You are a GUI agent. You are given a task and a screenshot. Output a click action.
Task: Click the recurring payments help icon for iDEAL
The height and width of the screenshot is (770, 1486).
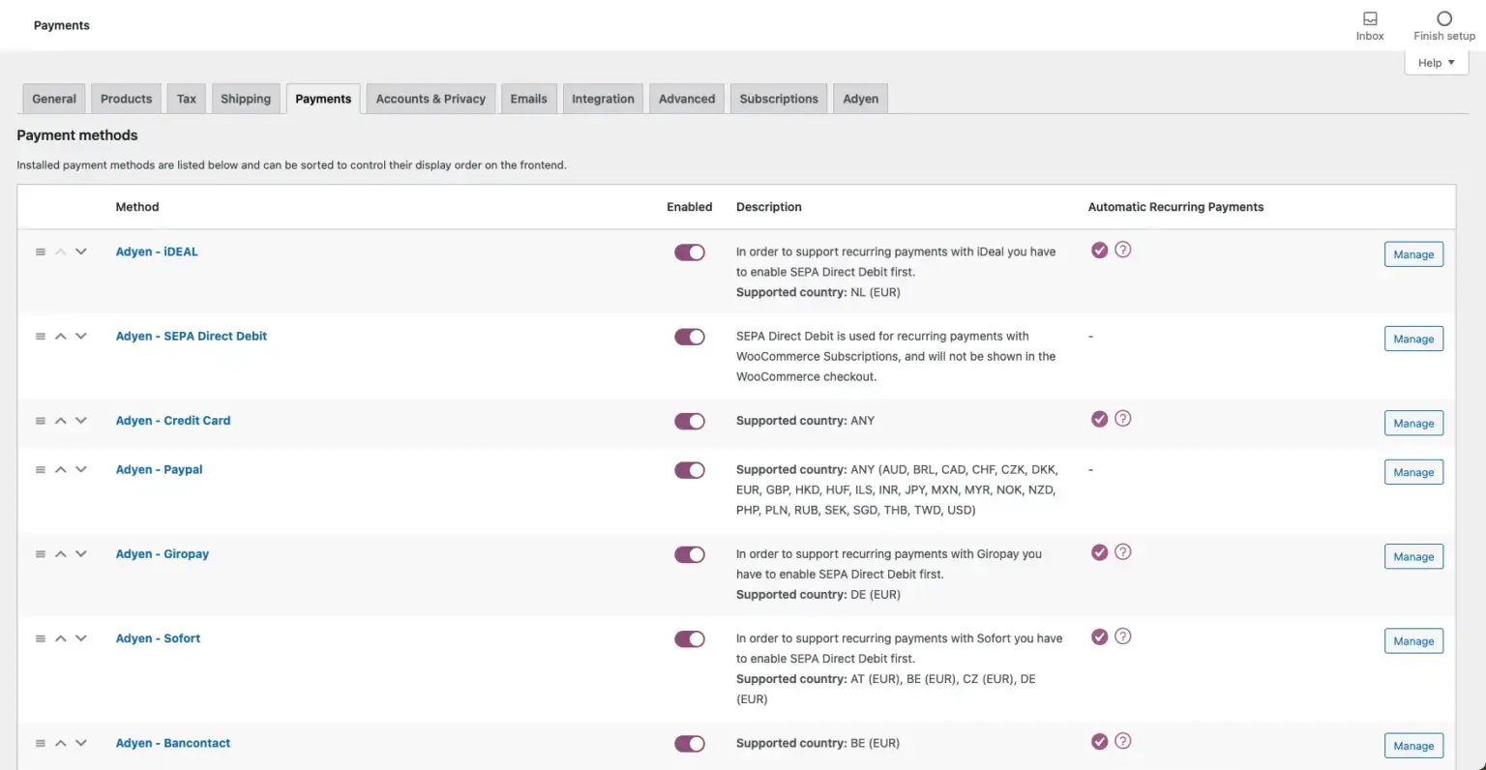1122,250
